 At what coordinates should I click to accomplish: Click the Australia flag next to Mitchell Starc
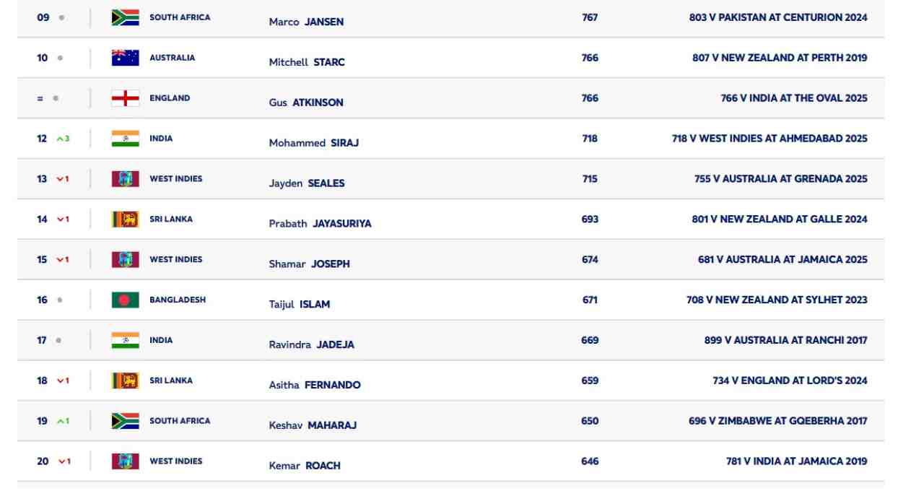(125, 58)
